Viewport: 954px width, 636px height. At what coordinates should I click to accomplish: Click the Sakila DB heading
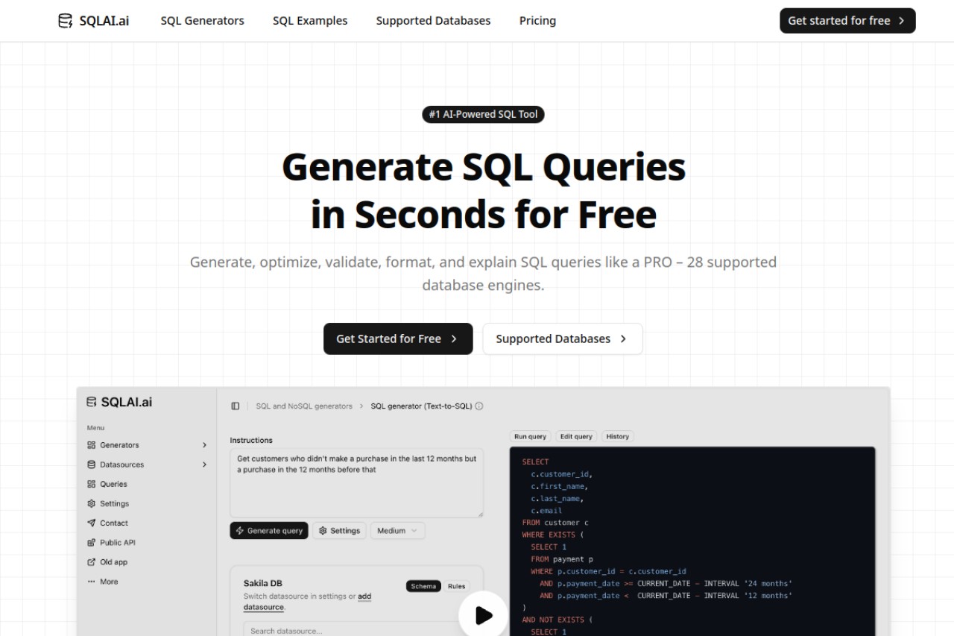pos(263,583)
